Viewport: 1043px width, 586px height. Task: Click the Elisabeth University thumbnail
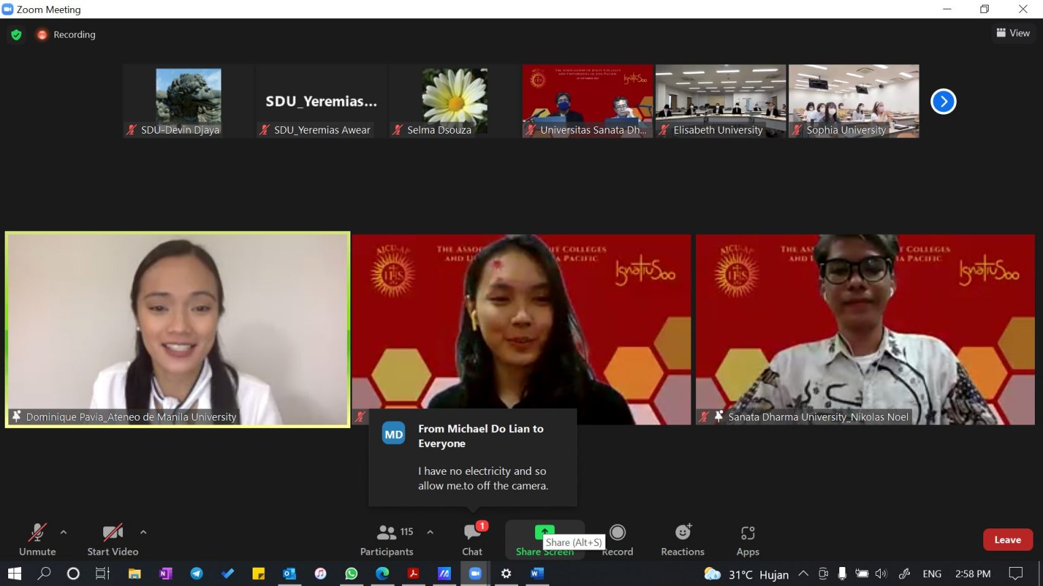[x=720, y=101]
